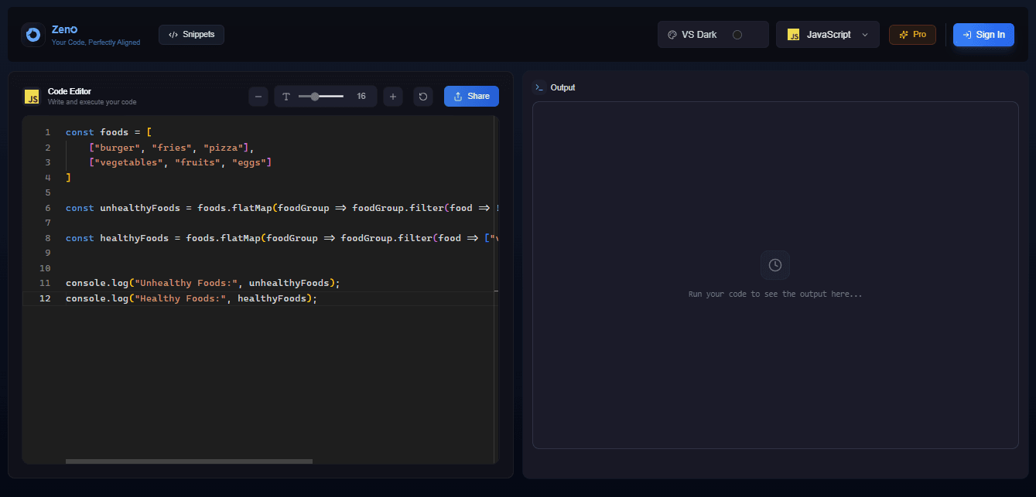
Task: Click the Output terminal icon
Action: click(x=539, y=87)
